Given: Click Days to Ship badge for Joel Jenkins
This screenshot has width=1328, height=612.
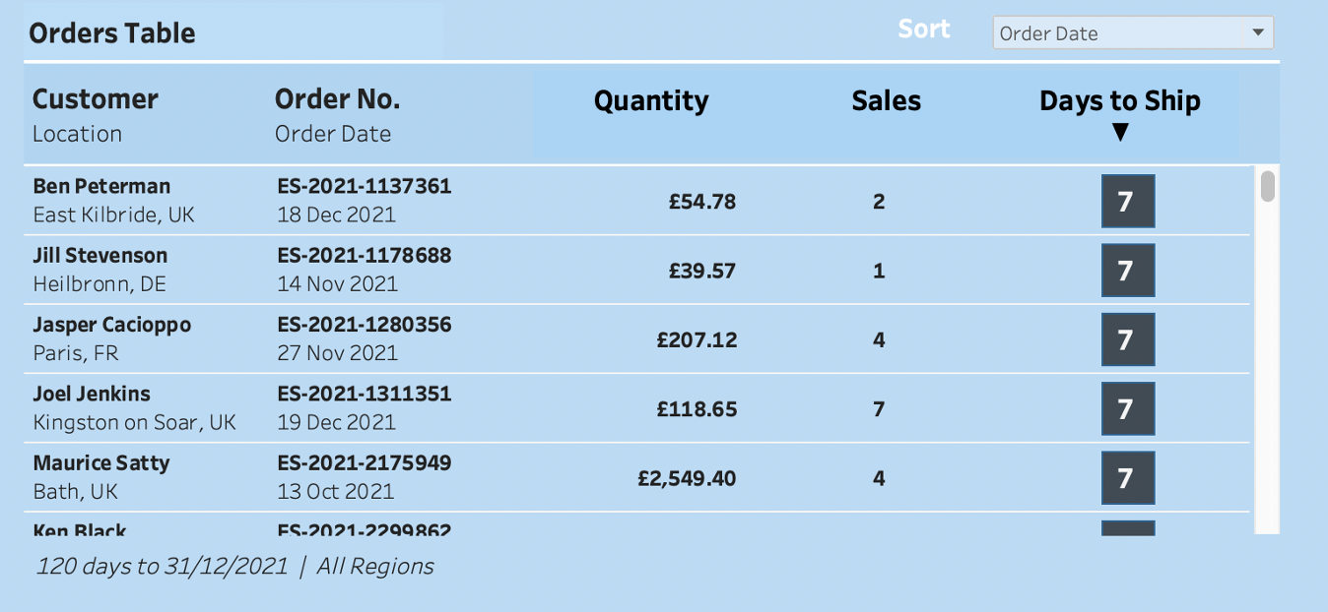Looking at the screenshot, I should click(x=1127, y=408).
